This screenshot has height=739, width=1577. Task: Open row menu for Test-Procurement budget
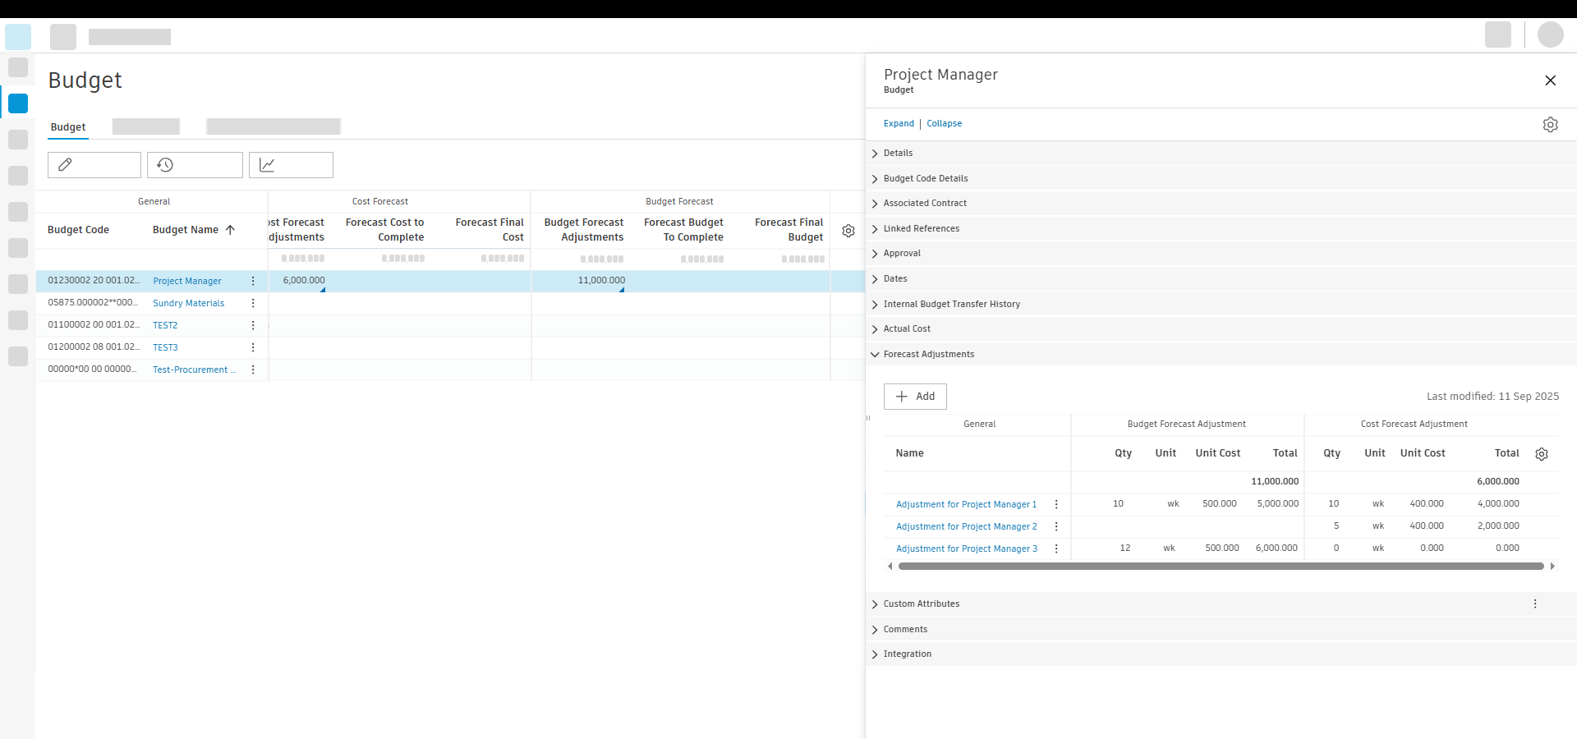point(253,369)
